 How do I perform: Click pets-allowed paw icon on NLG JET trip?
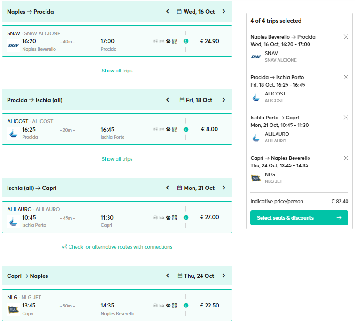coord(168,306)
